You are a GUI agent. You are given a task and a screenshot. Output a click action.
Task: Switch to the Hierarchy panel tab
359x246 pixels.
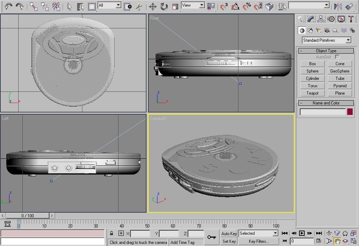321,19
